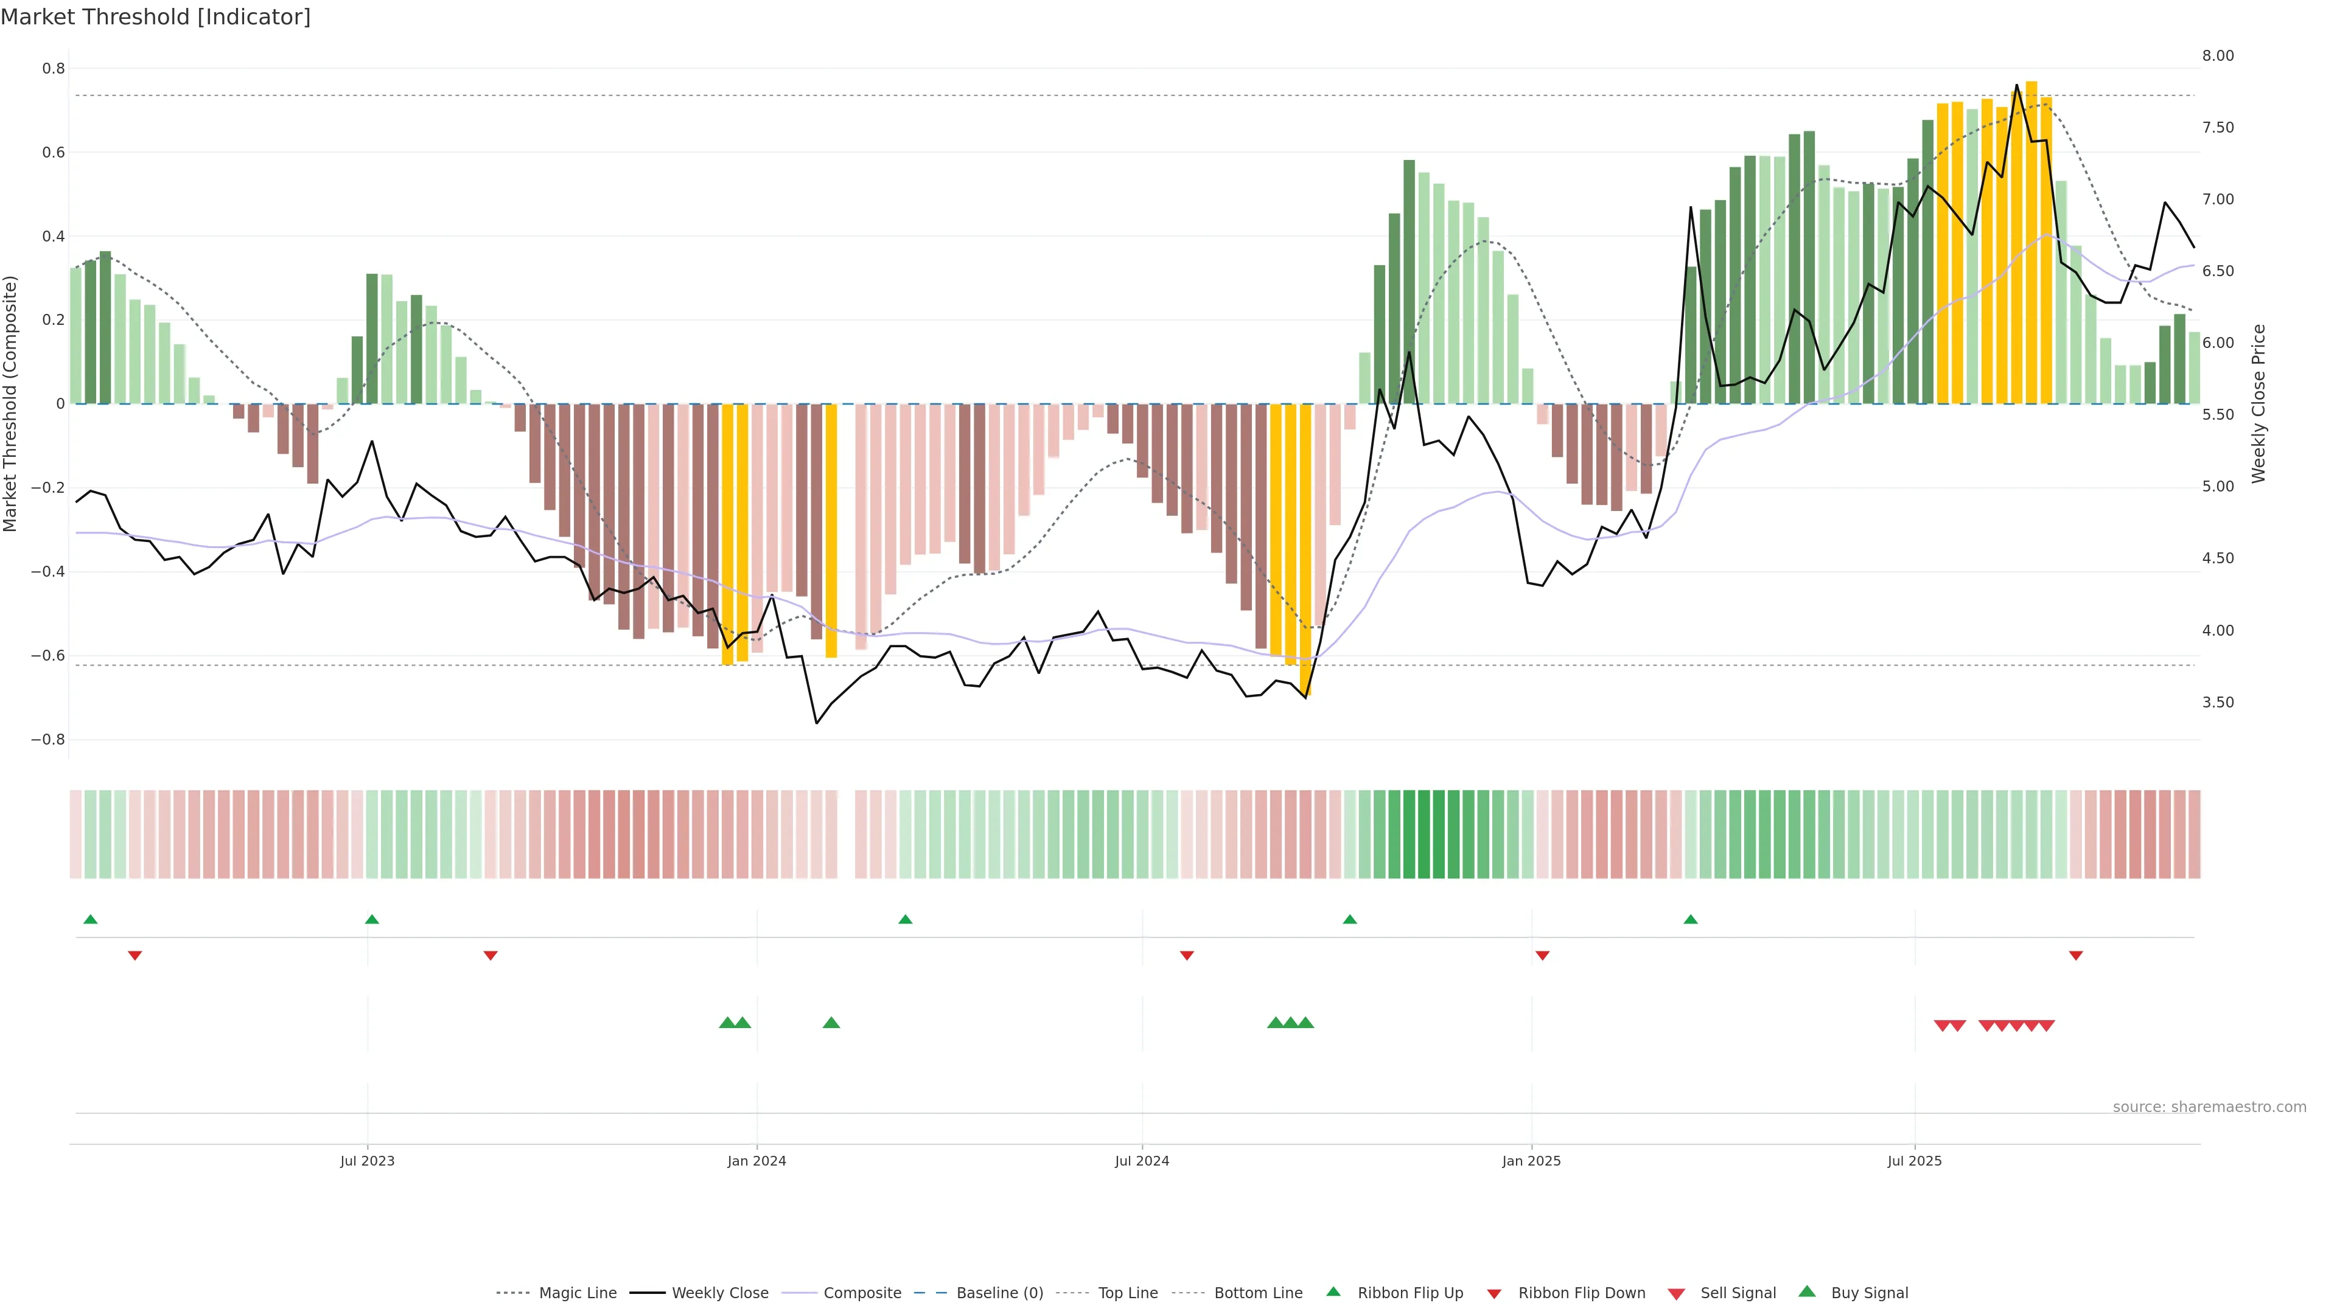Click Weekly Close Price axis title

2258,403
